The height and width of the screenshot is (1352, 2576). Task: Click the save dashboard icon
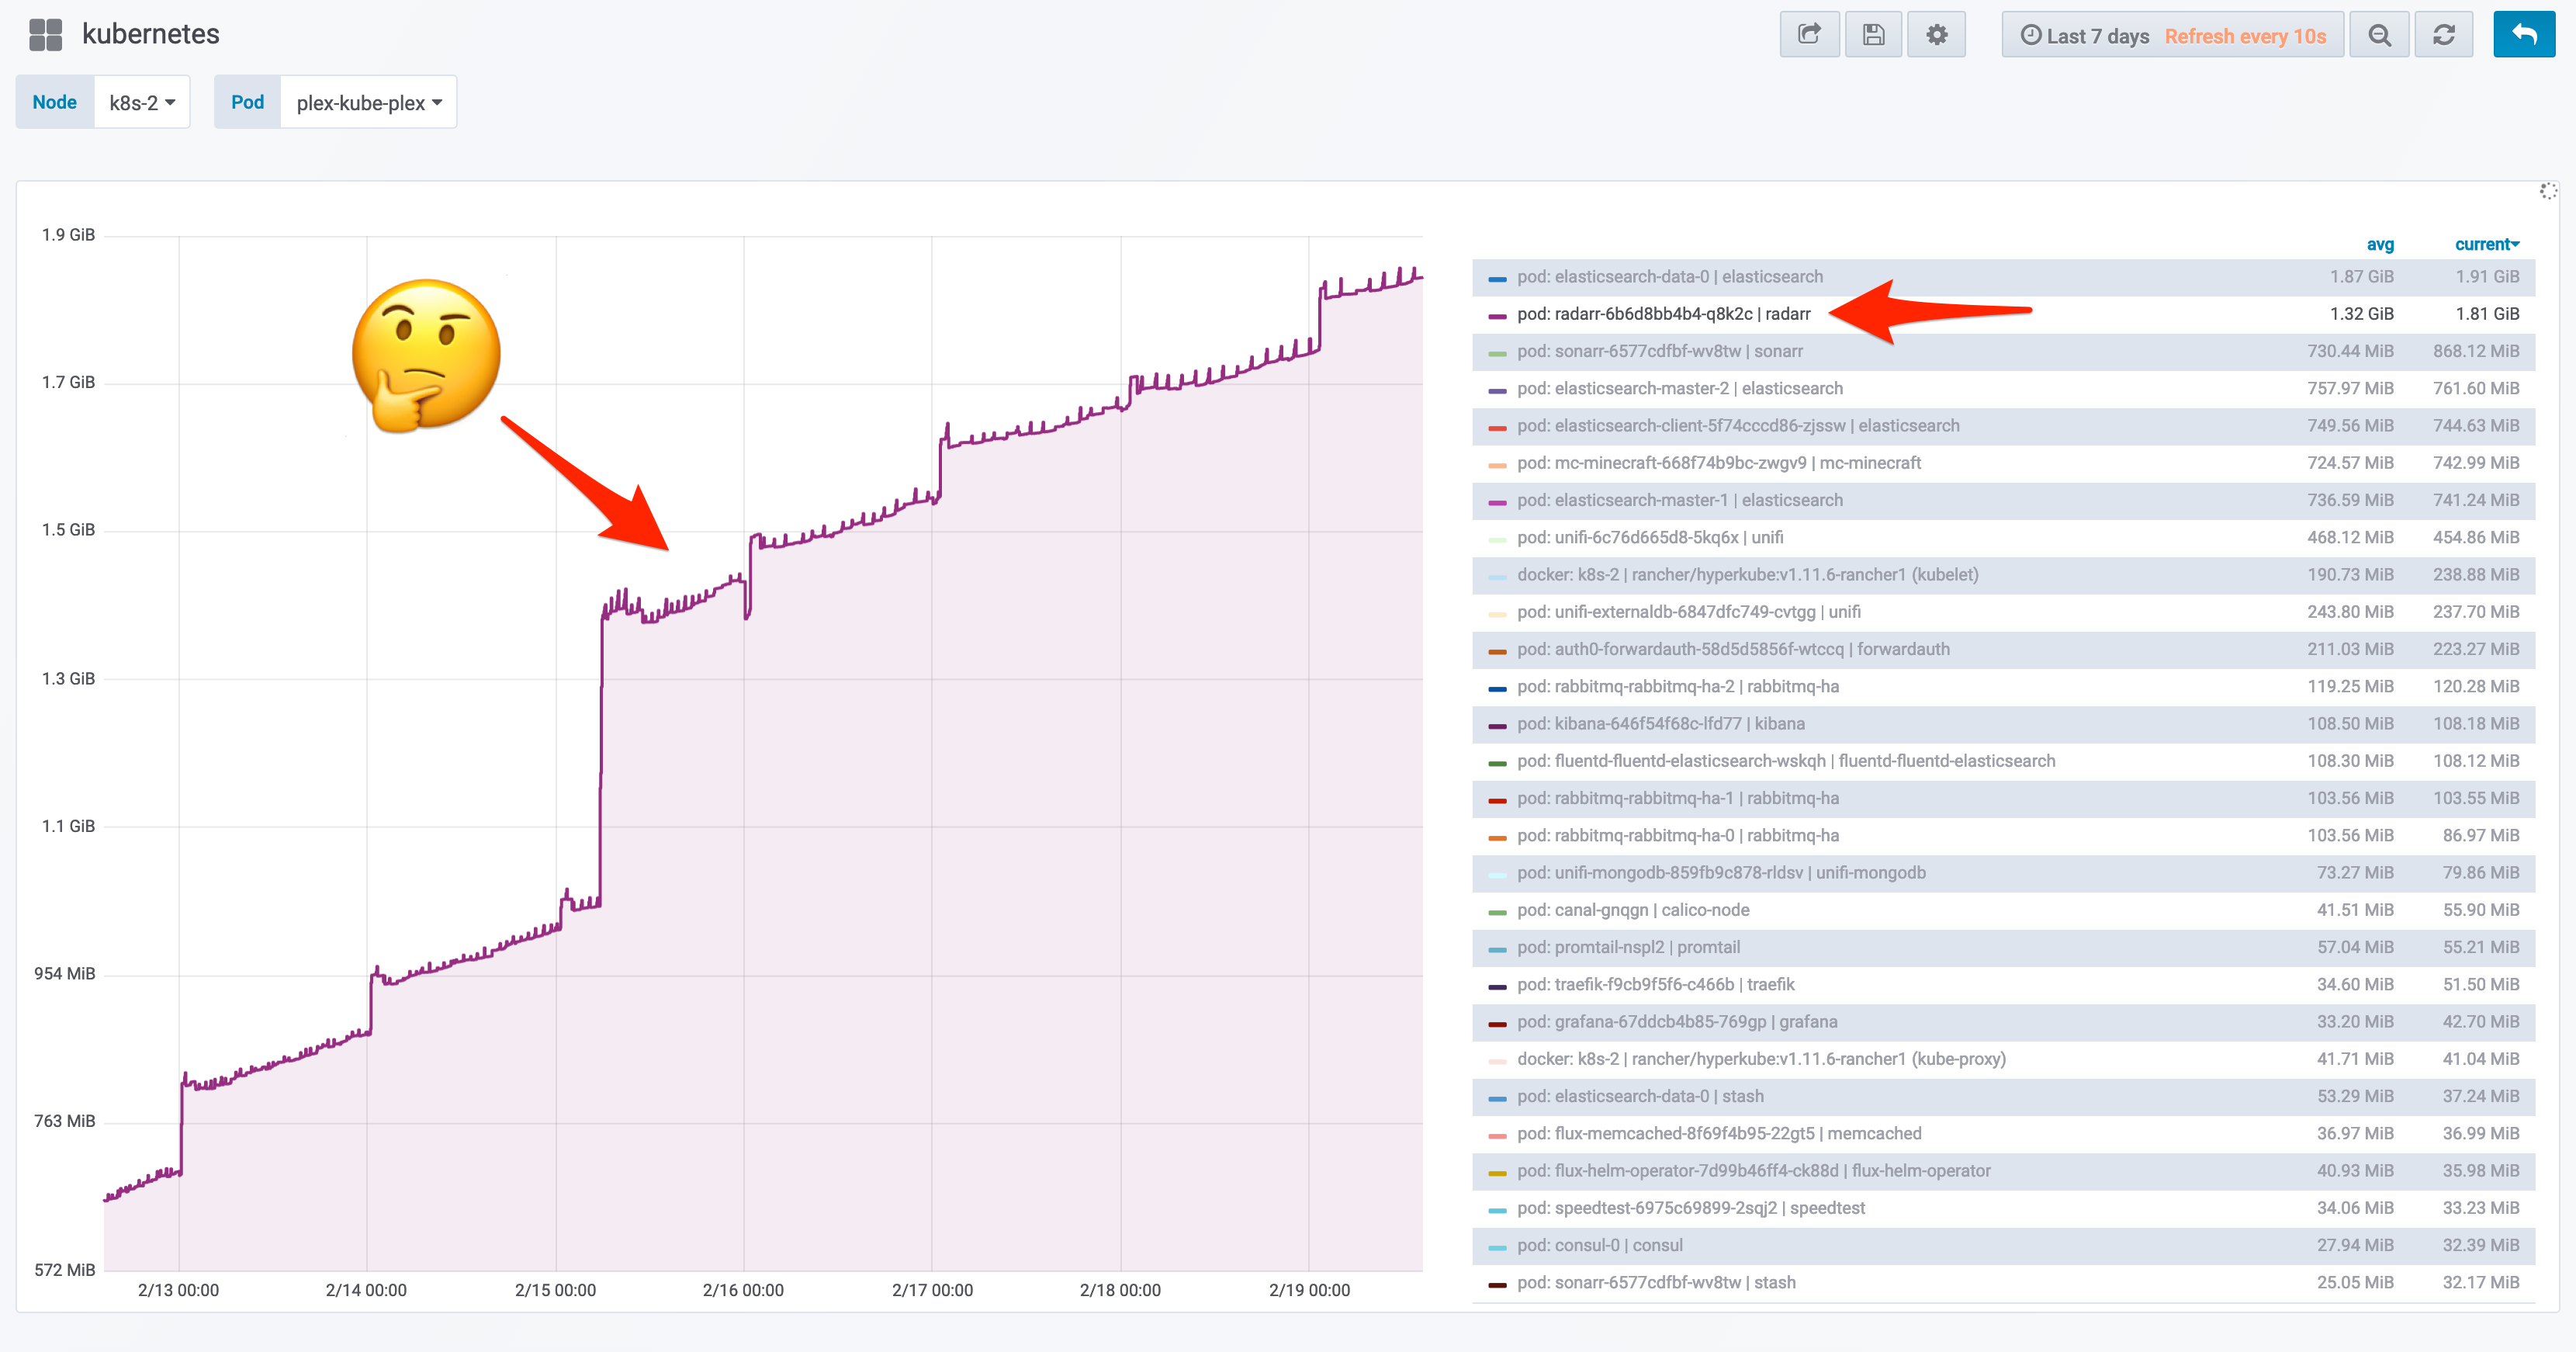pyautogui.click(x=1873, y=35)
